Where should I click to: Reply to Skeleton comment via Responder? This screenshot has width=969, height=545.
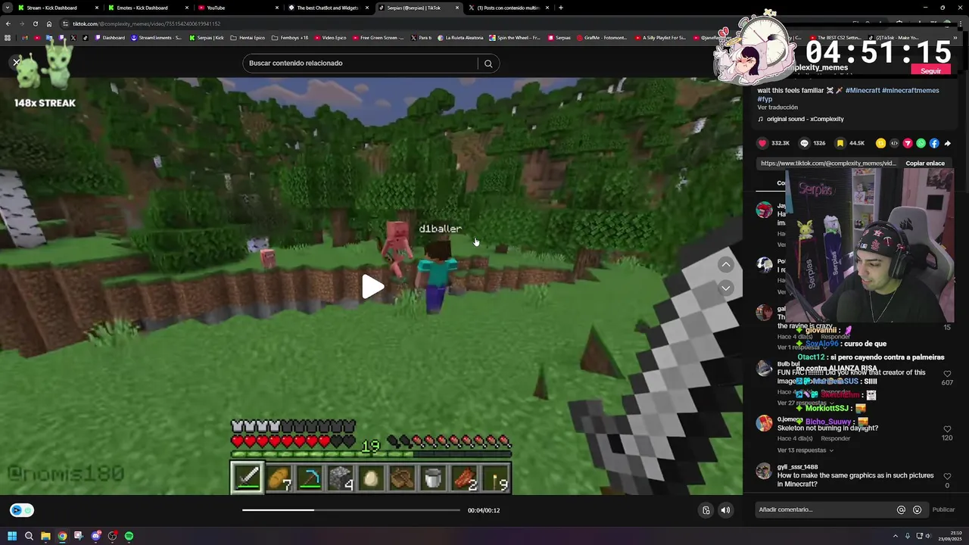[836, 438]
